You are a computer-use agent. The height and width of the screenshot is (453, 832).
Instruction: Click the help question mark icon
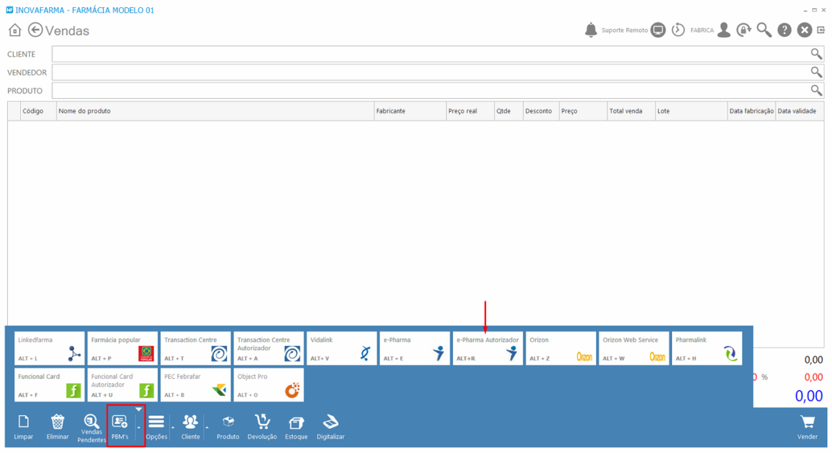[x=785, y=30]
